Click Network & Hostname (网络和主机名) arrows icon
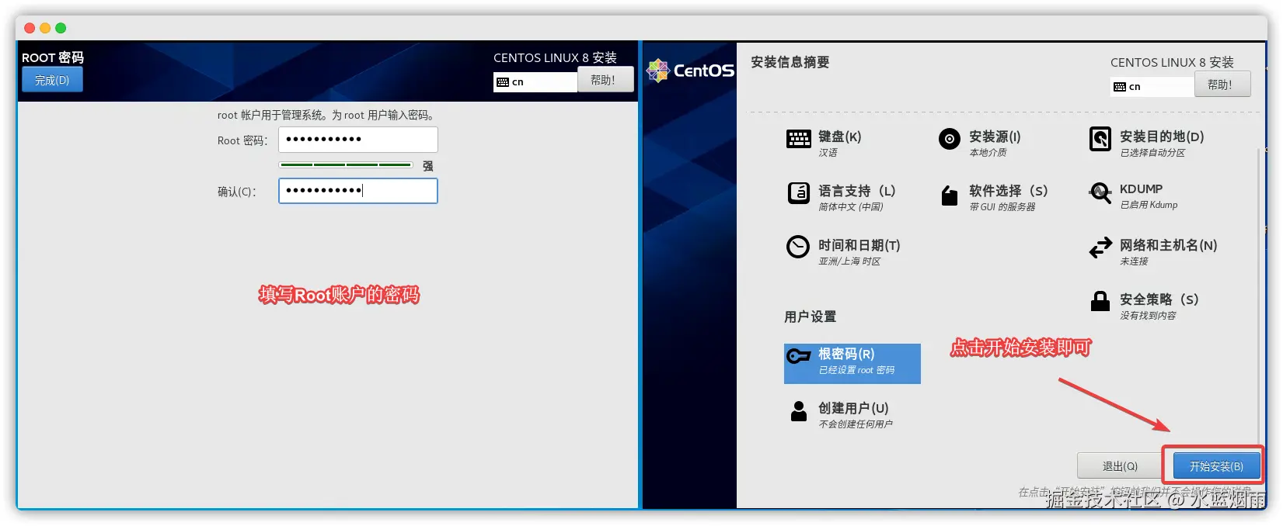The image size is (1283, 526). (x=1100, y=247)
